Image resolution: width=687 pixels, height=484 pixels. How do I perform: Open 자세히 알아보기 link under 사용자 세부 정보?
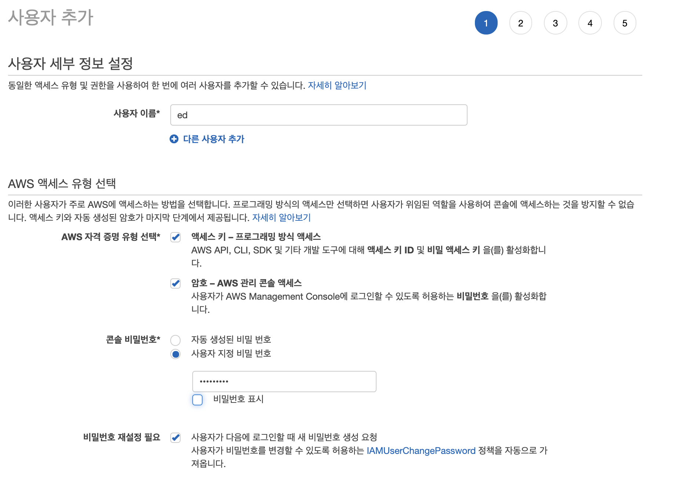(x=337, y=85)
